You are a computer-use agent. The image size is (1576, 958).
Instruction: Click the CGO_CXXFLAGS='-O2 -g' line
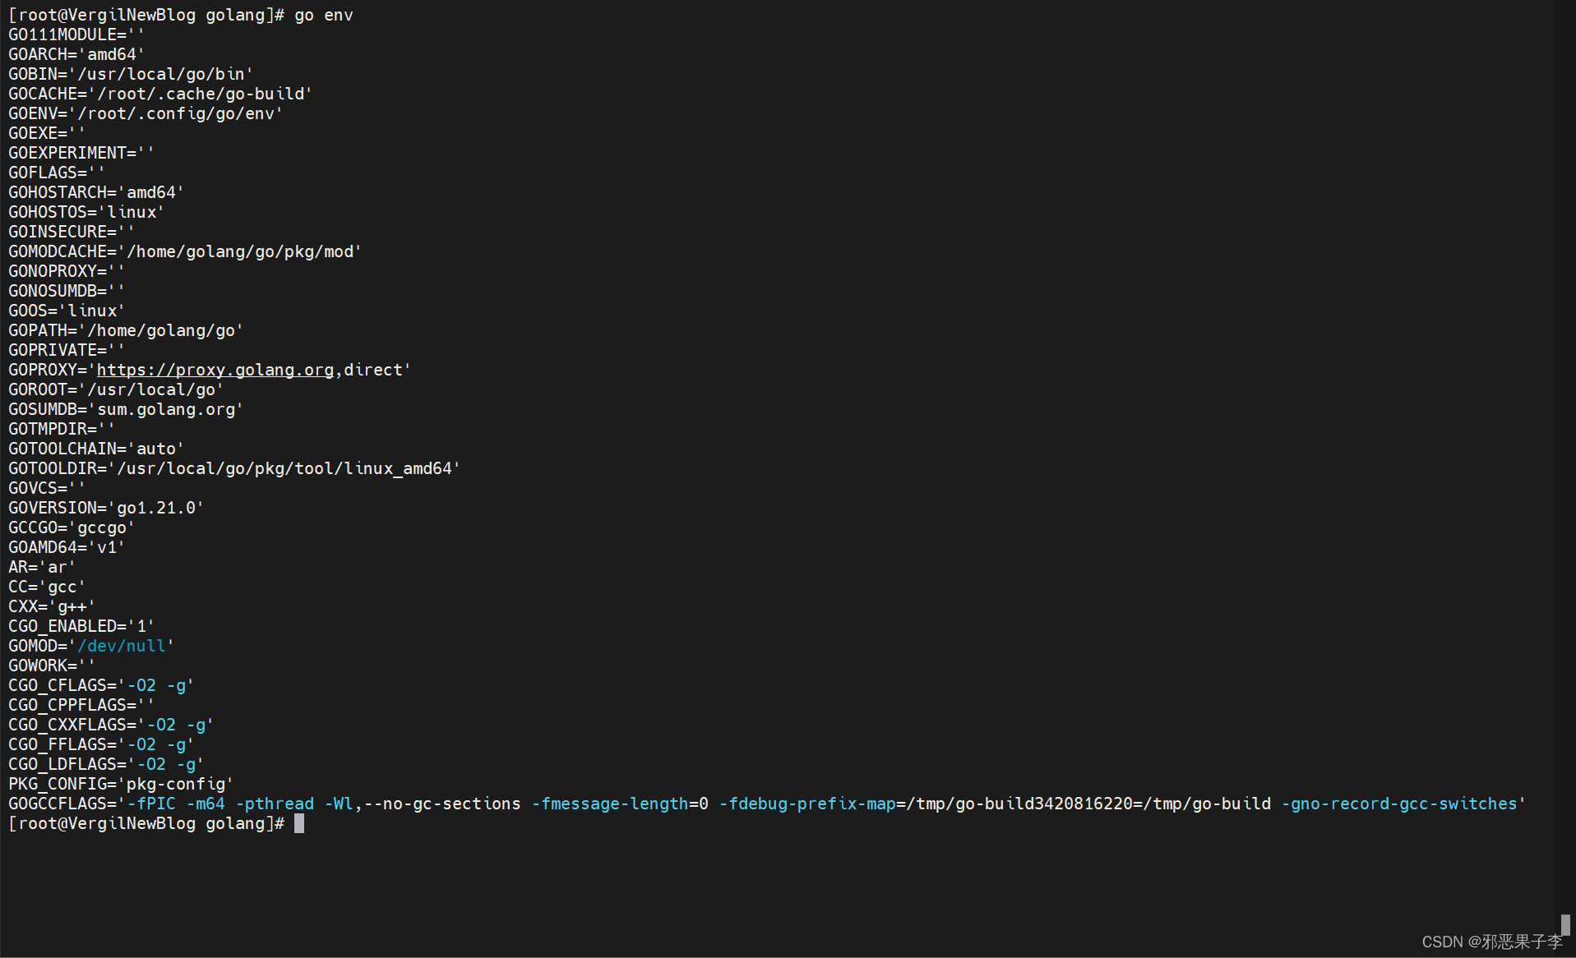(111, 725)
